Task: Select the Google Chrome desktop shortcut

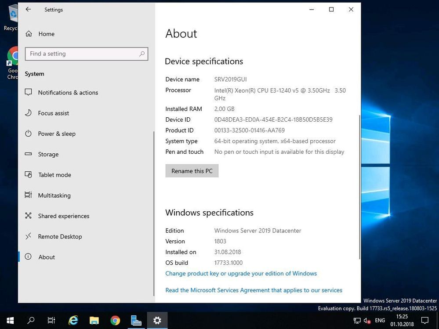Action: tap(12, 63)
